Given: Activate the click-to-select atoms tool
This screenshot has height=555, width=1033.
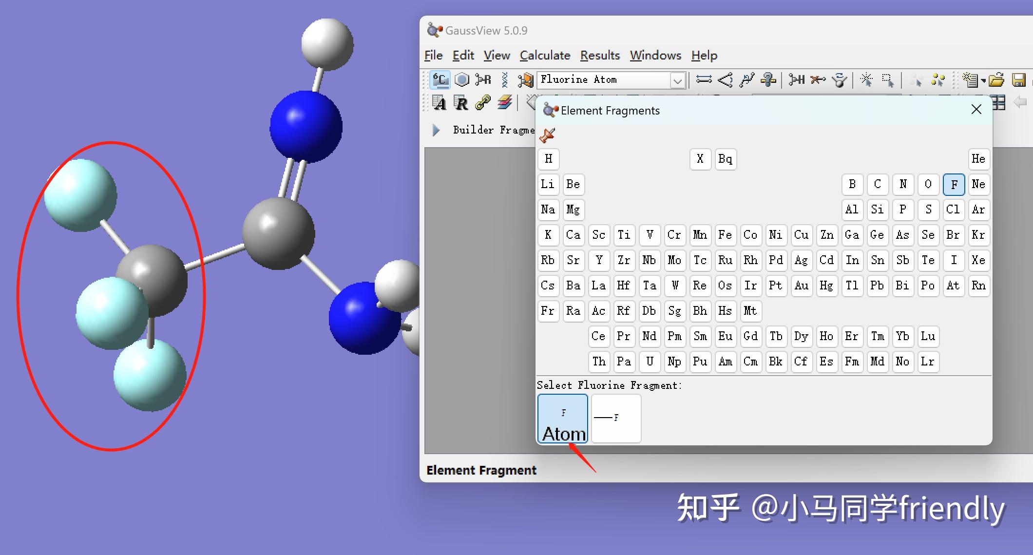Looking at the screenshot, I should pos(866,79).
